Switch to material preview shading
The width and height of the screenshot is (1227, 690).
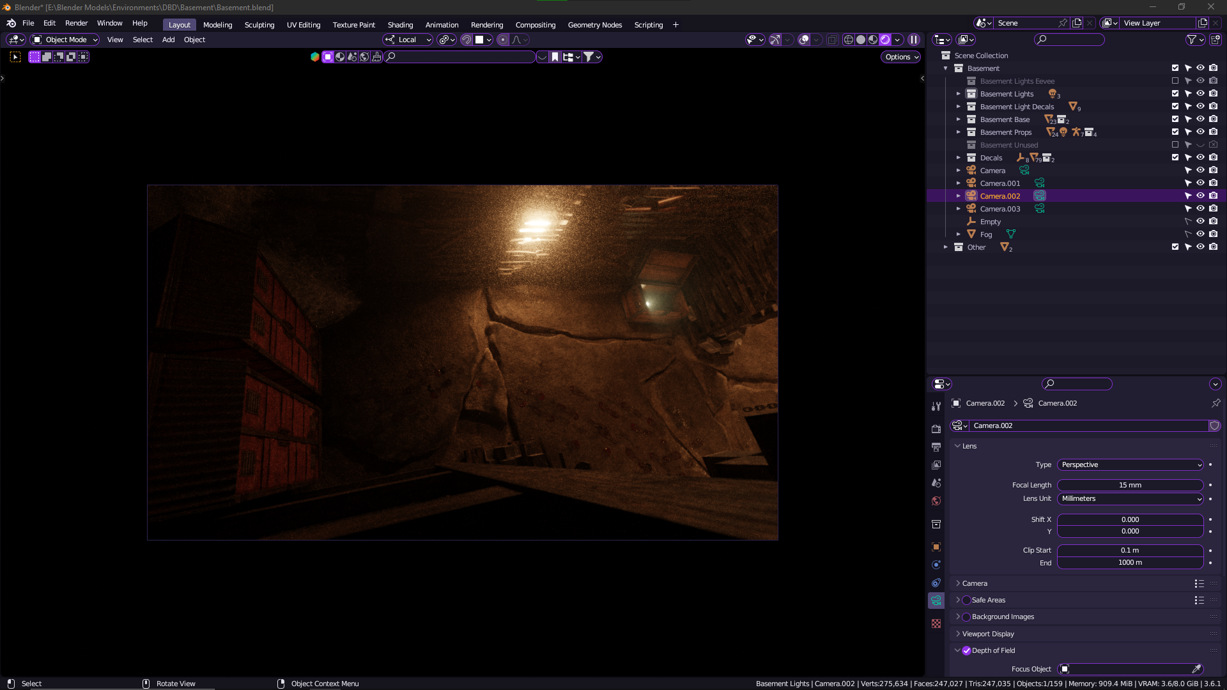(873, 40)
